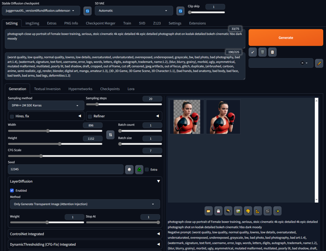Reuse last seed with green recycle icon

(139, 170)
